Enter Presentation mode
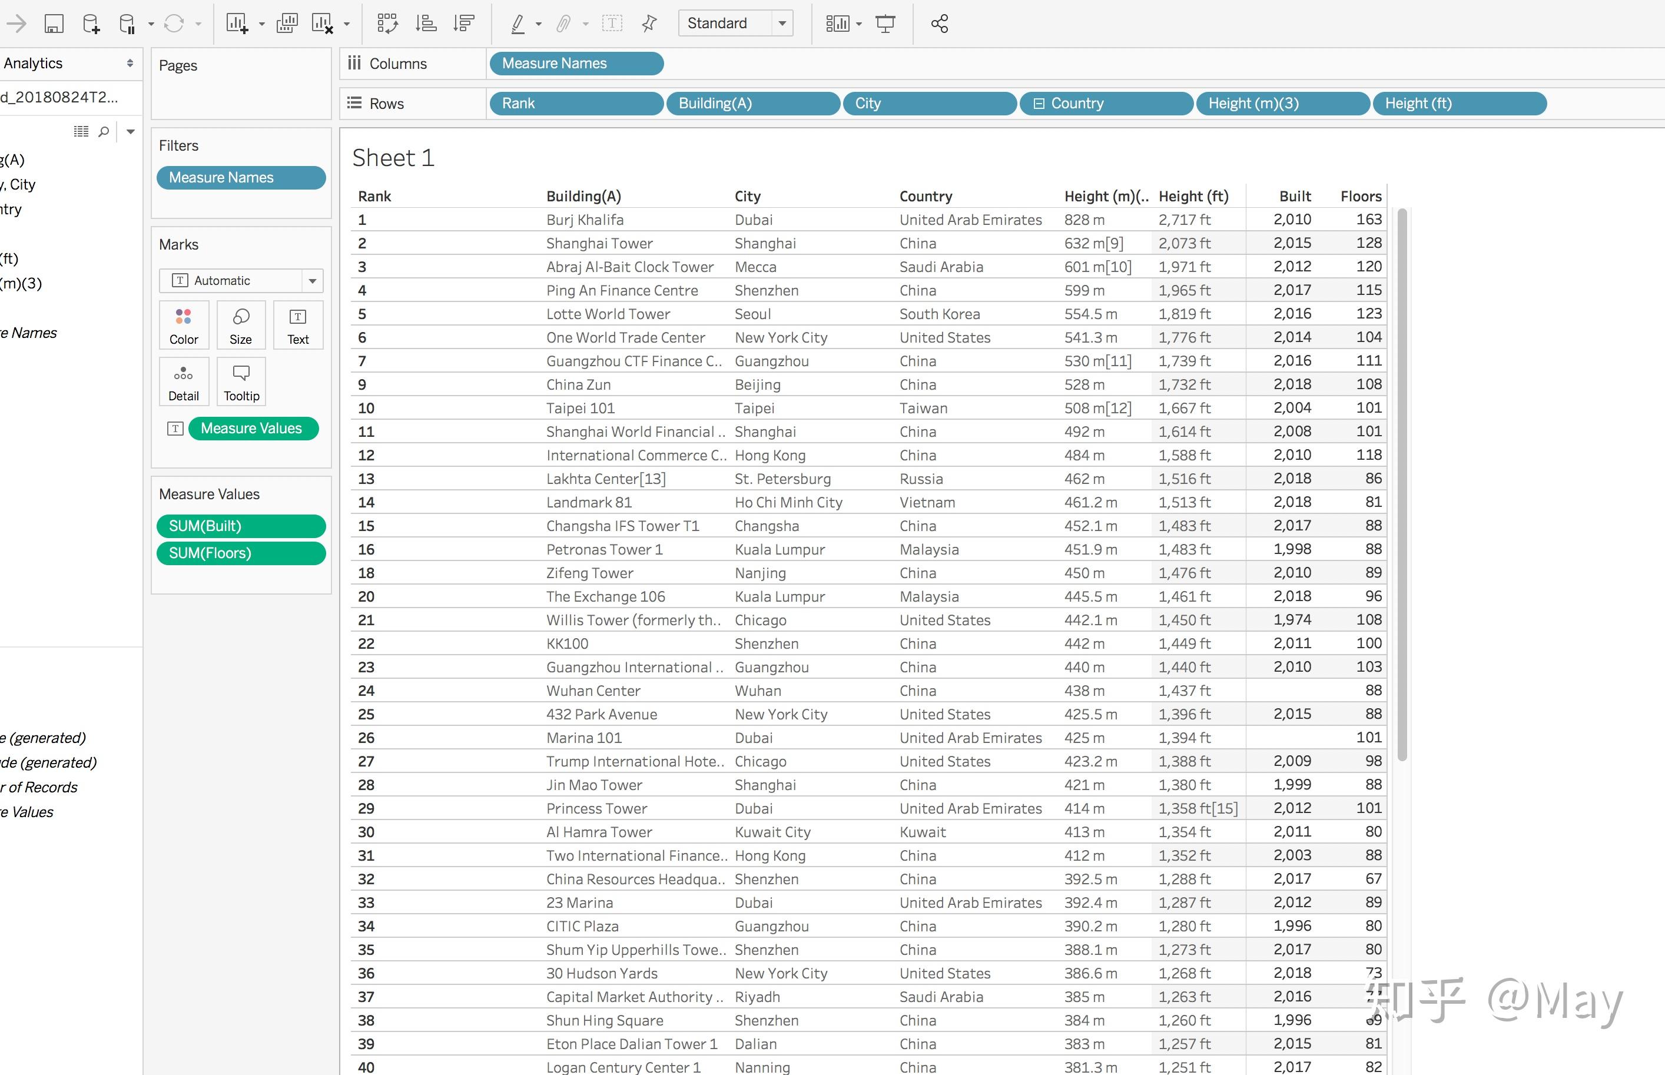Image resolution: width=1665 pixels, height=1075 pixels. [885, 24]
